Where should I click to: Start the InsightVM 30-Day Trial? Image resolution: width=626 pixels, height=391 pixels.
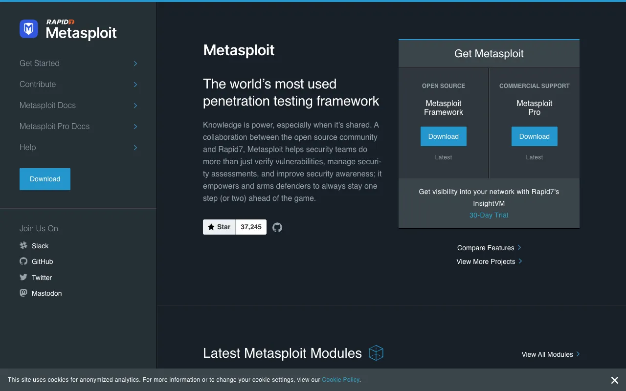pos(489,215)
